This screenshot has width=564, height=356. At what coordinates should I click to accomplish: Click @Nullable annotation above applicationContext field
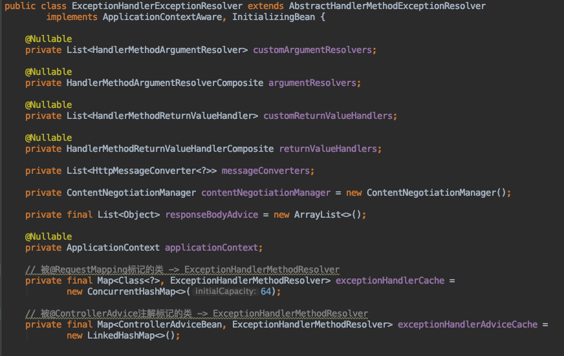pos(49,236)
